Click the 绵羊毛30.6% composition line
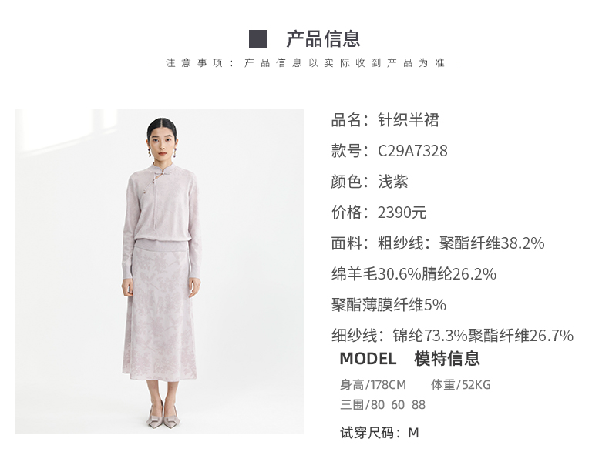The height and width of the screenshot is (472, 609). coord(414,274)
